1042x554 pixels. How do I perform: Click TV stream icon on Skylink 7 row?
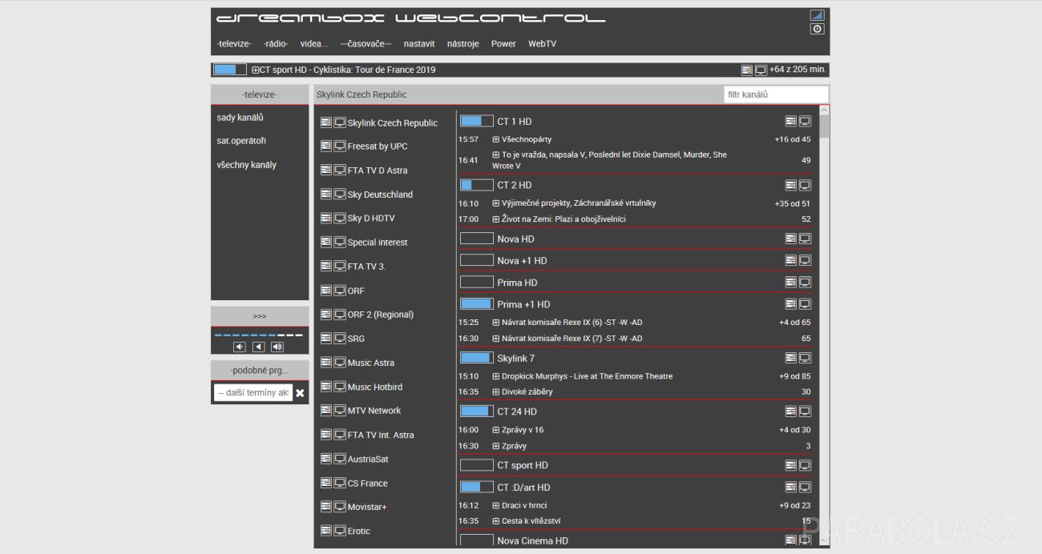coord(805,359)
